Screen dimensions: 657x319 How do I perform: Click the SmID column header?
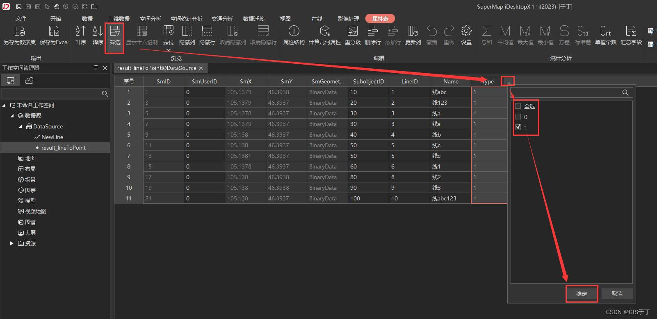point(164,81)
